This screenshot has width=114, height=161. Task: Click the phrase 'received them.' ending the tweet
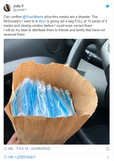pos(14,35)
